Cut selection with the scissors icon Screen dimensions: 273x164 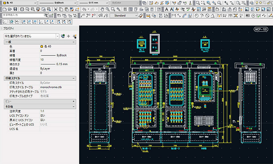pyautogui.click(x=56, y=9)
